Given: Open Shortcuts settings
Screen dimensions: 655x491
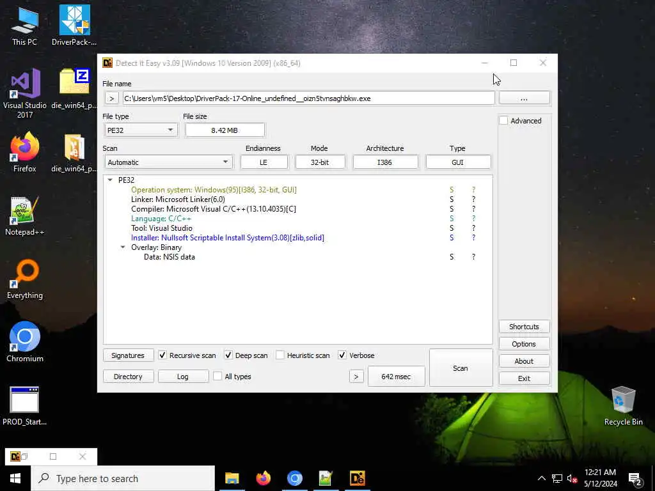Looking at the screenshot, I should [x=525, y=327].
